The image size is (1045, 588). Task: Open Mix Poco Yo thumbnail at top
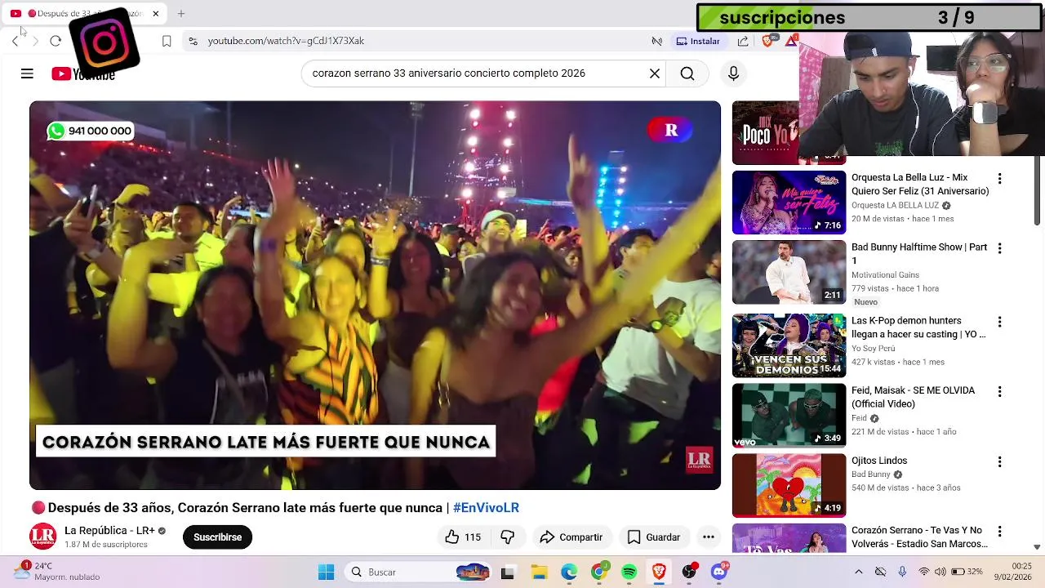coord(766,132)
